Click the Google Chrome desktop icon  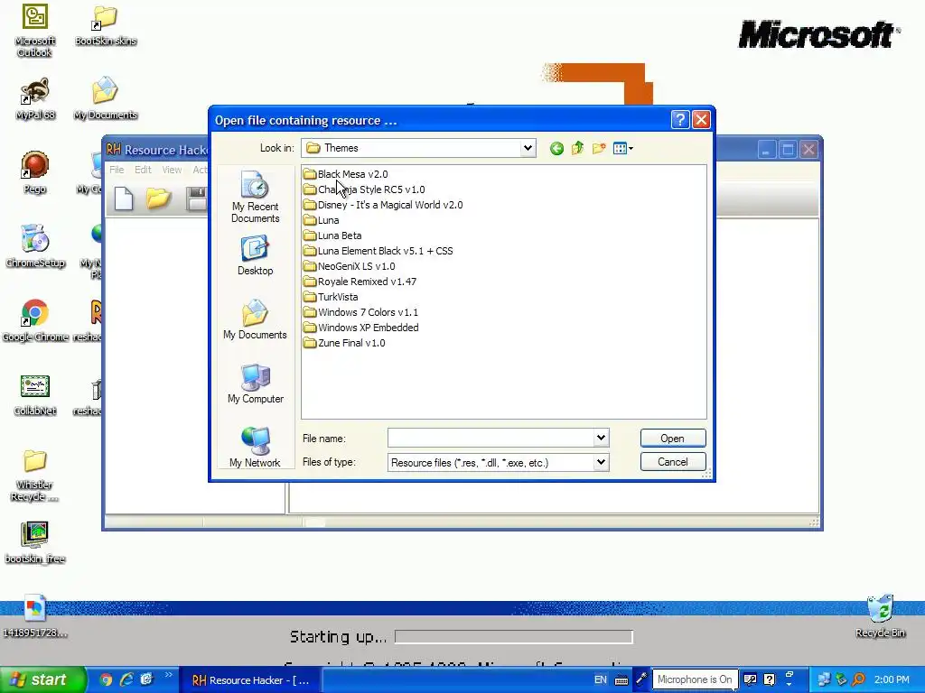point(35,320)
